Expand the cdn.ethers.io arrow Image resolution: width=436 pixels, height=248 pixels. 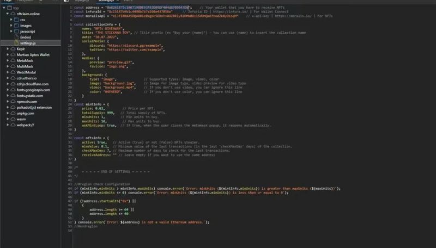[x=8, y=78]
